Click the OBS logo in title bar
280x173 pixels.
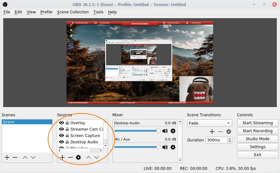click(5, 4)
